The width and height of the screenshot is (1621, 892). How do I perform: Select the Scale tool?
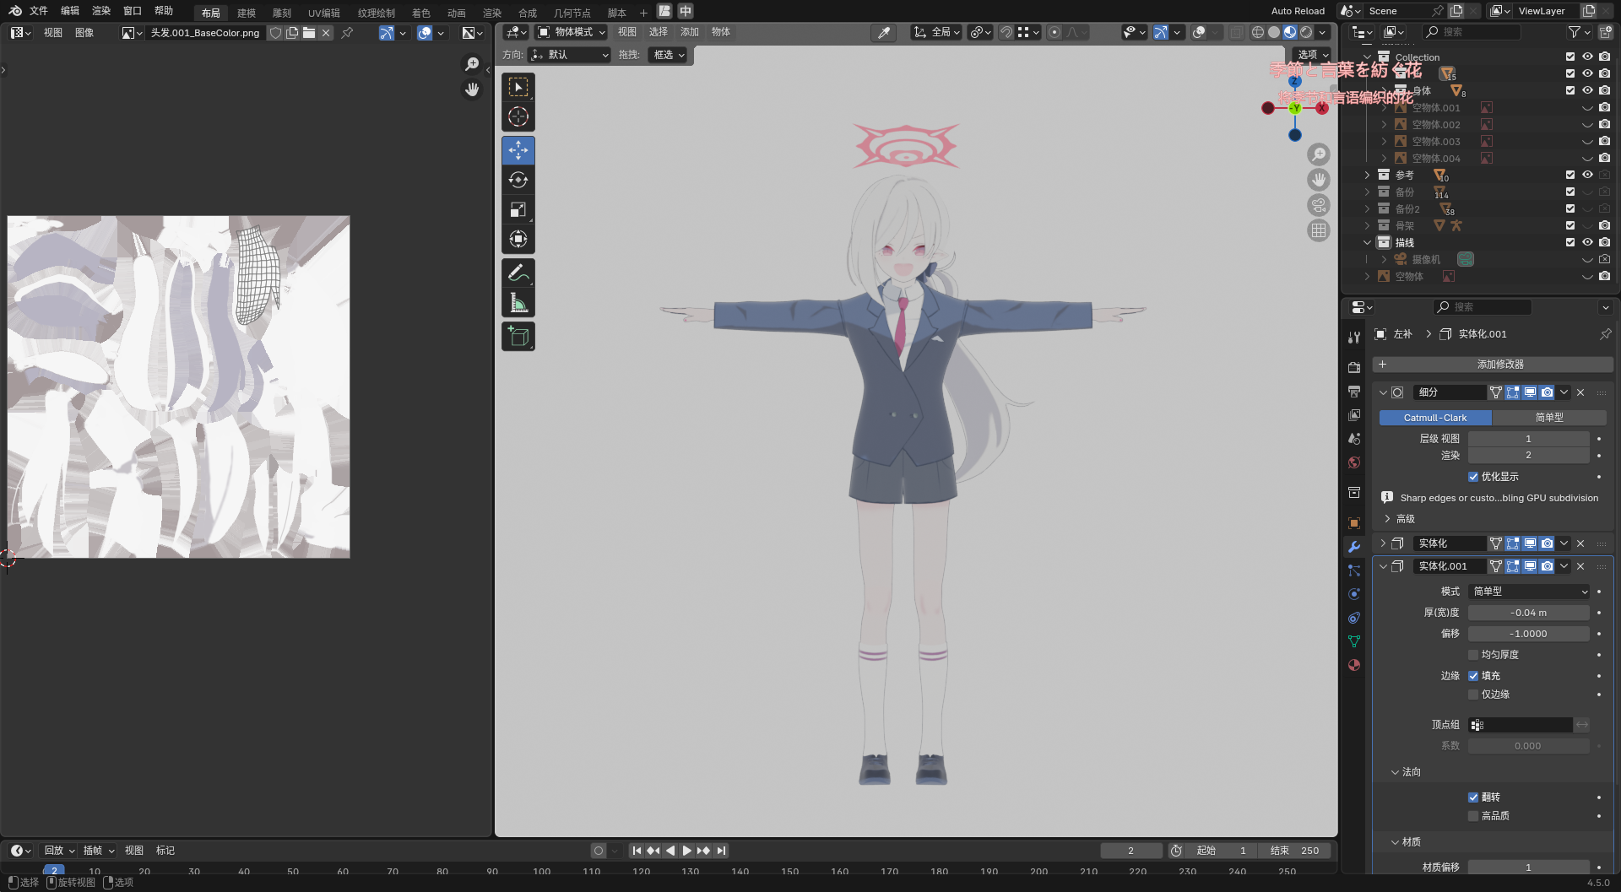tap(518, 209)
